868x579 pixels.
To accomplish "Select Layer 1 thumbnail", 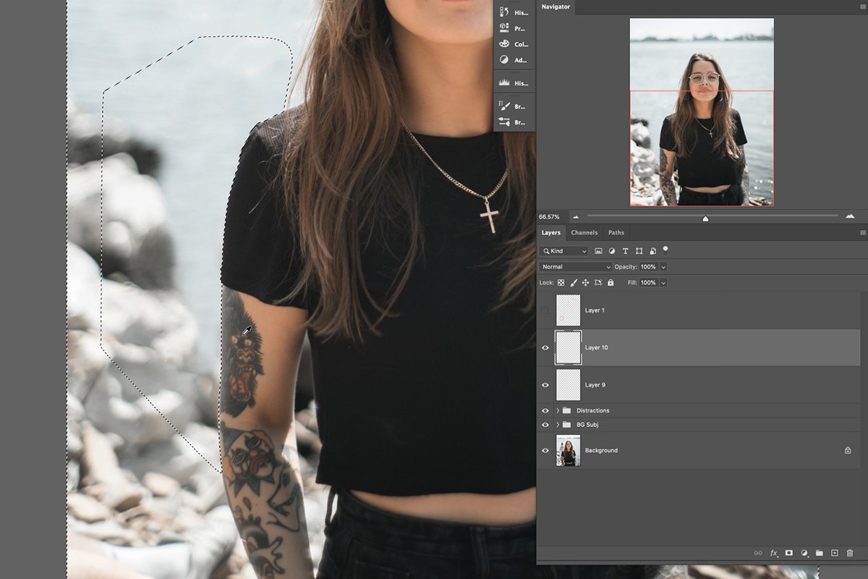I will tap(568, 310).
